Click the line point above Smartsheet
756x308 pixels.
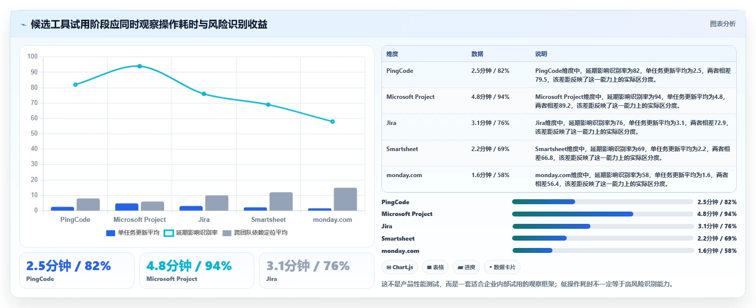[x=268, y=105]
